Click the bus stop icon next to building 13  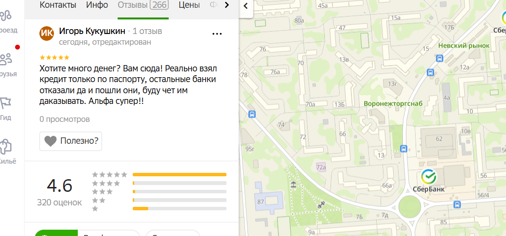tap(403, 149)
